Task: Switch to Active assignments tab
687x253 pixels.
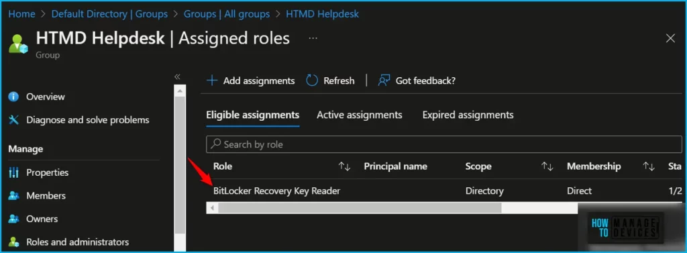Action: click(x=360, y=115)
